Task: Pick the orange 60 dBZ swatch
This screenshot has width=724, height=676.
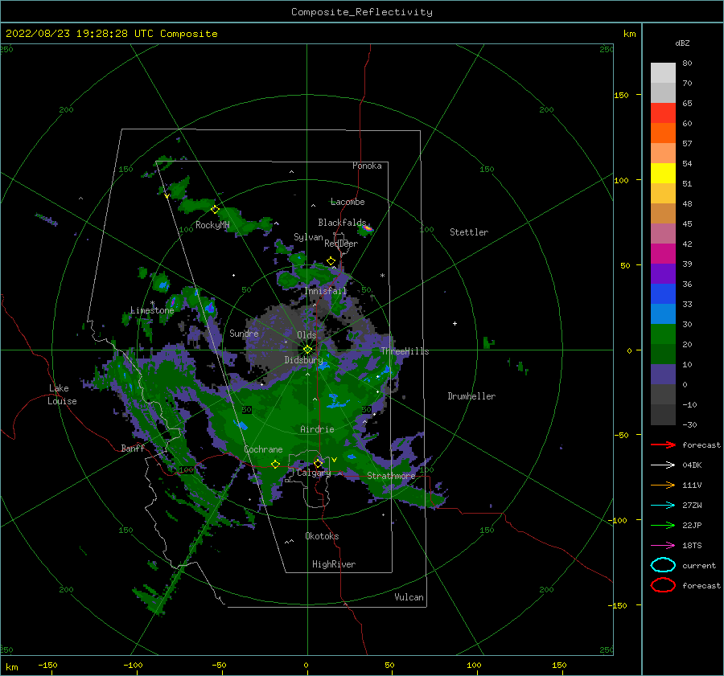Action: coord(663,133)
